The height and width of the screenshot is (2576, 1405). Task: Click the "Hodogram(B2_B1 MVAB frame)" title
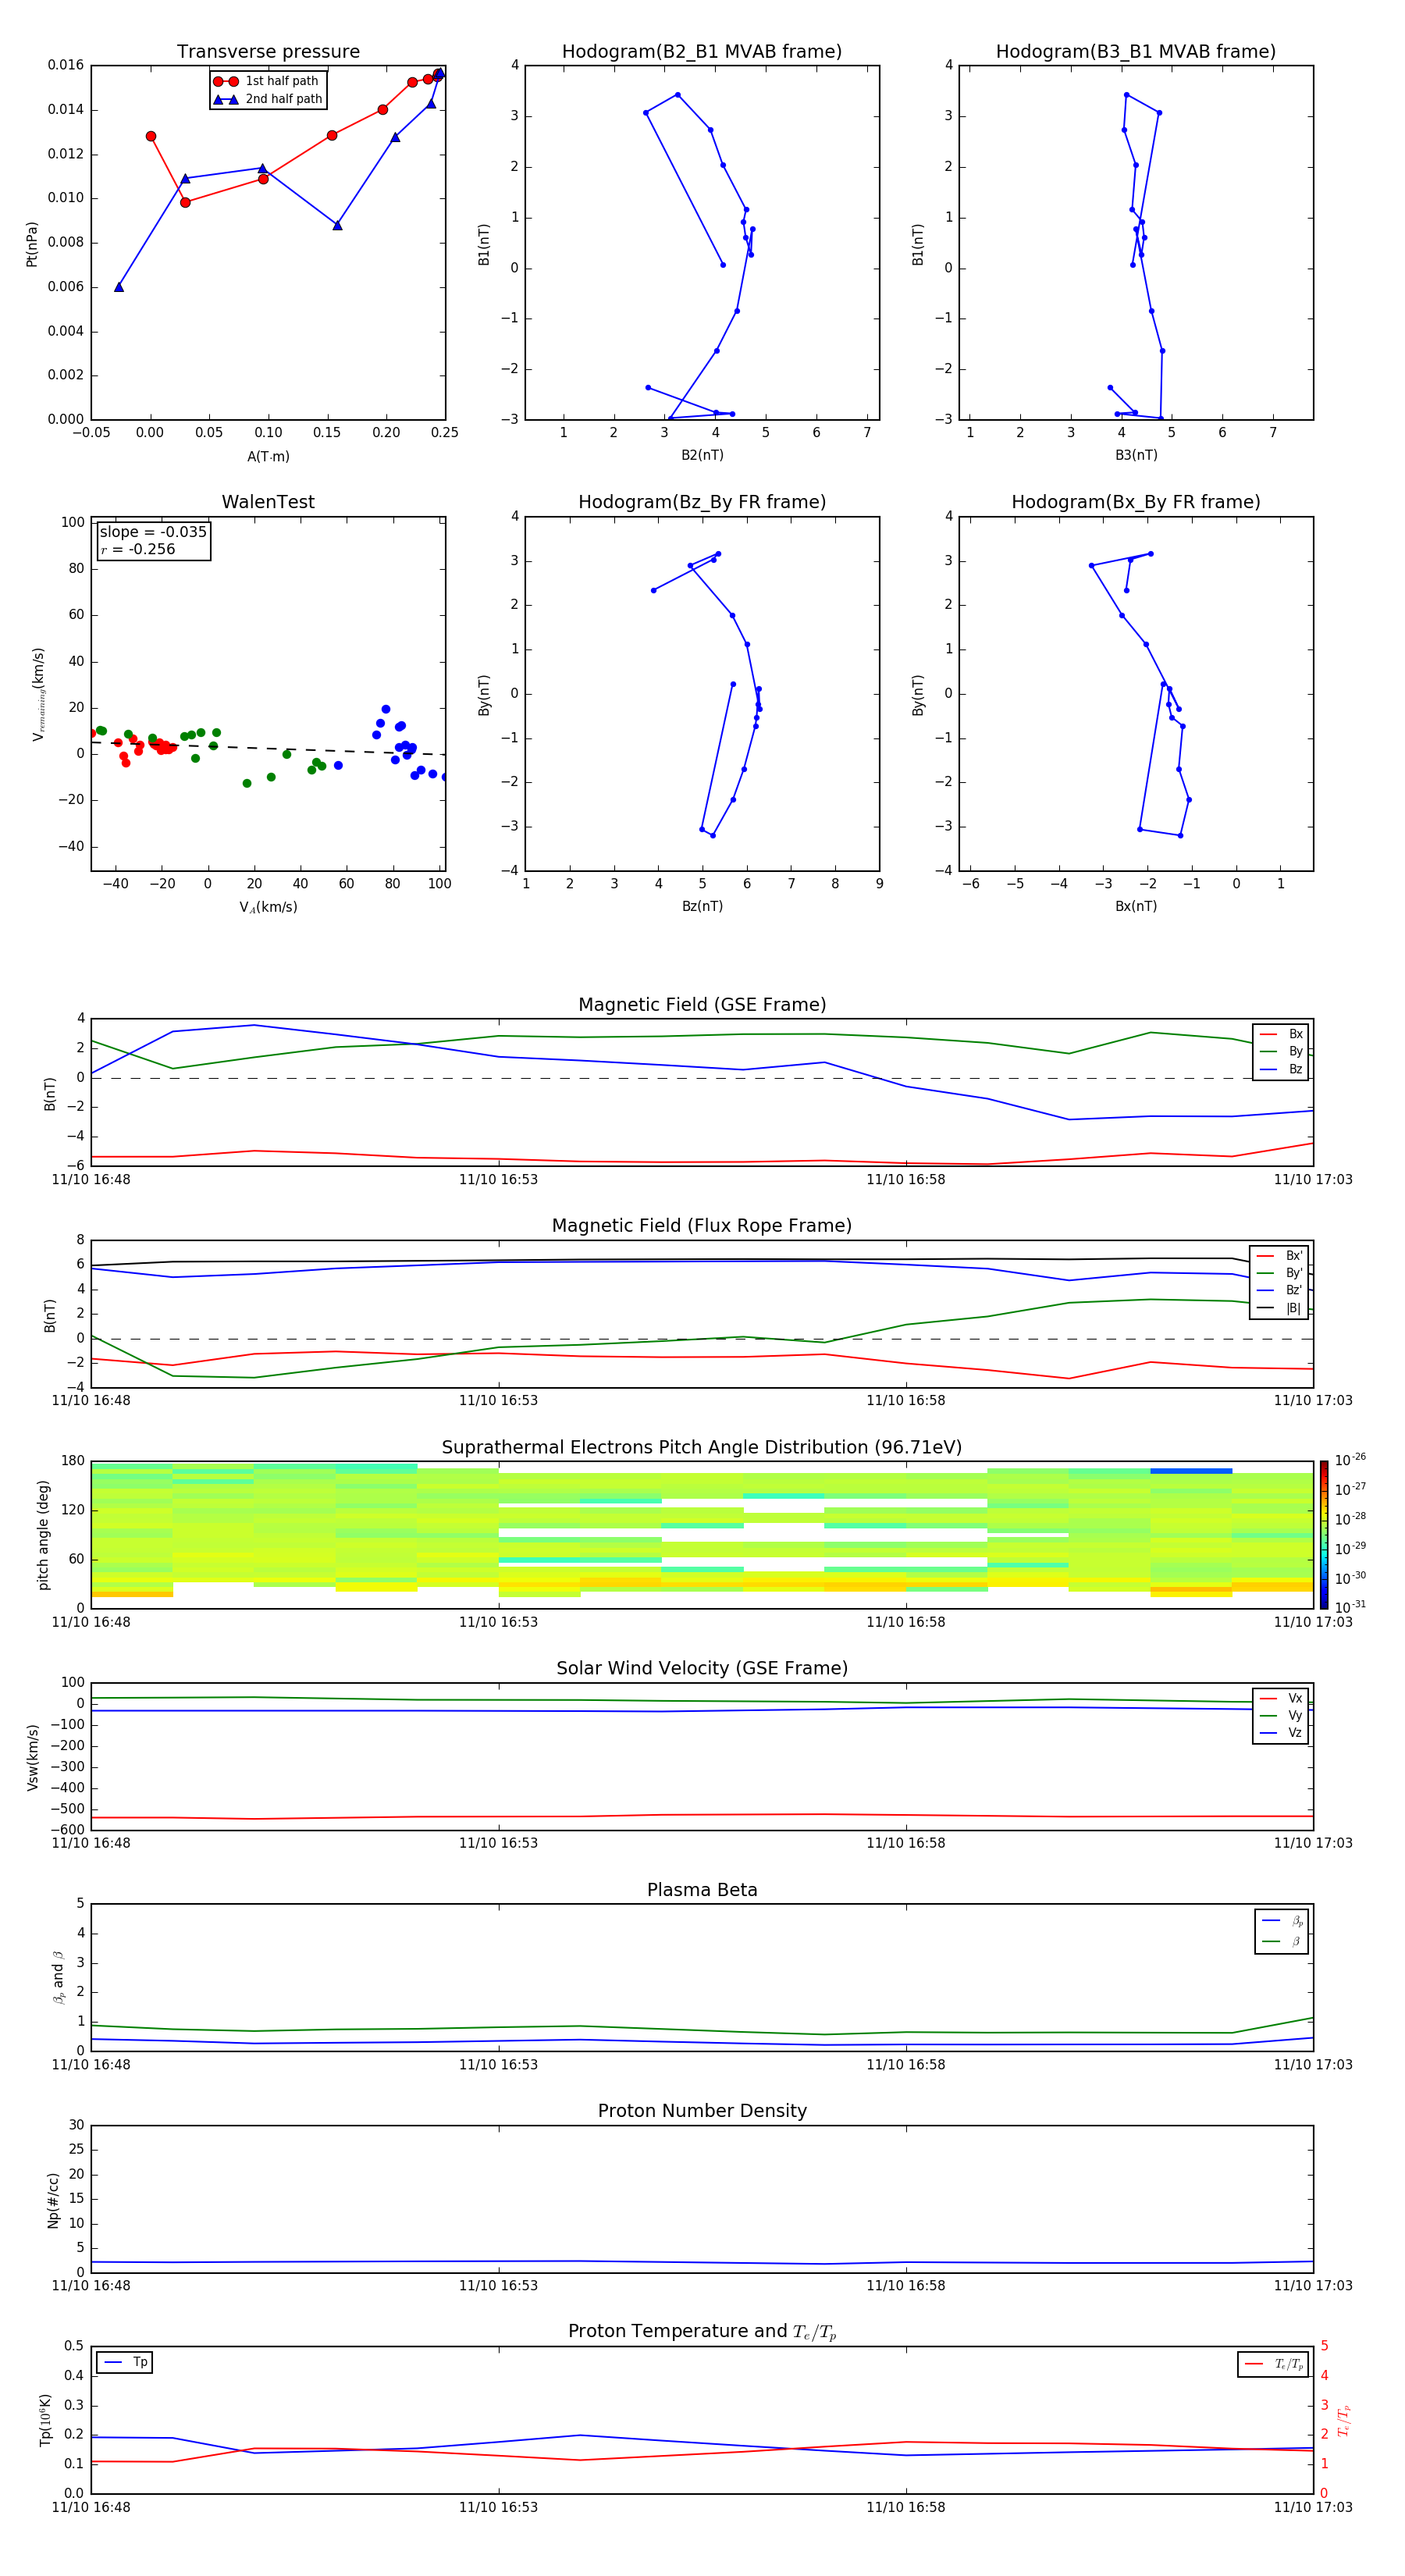702,52
